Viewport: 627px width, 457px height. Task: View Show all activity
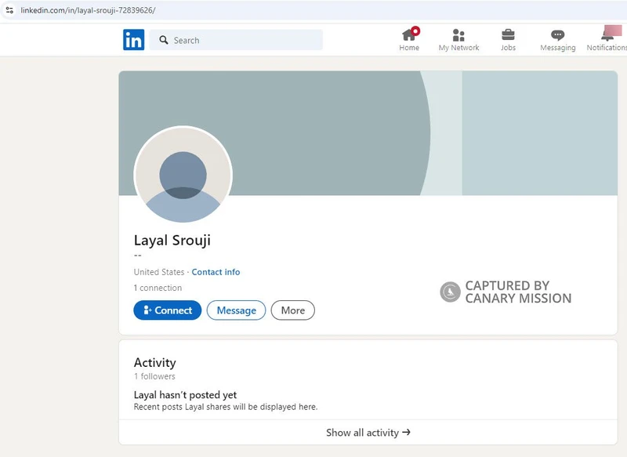tap(367, 432)
